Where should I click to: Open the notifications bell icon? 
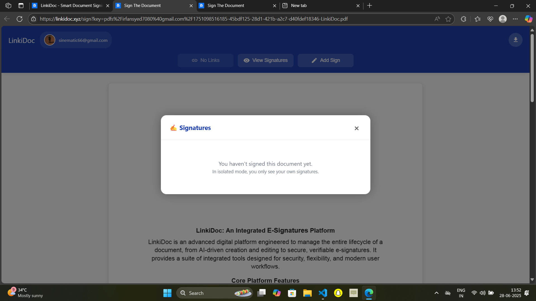[x=527, y=293]
